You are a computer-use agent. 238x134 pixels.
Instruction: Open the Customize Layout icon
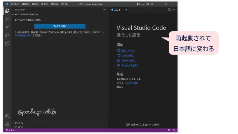pyautogui.click(x=152, y=4)
